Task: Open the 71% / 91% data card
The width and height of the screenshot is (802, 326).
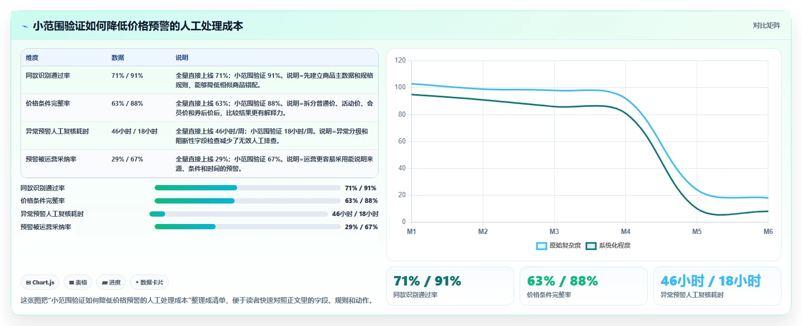Action: (450, 286)
